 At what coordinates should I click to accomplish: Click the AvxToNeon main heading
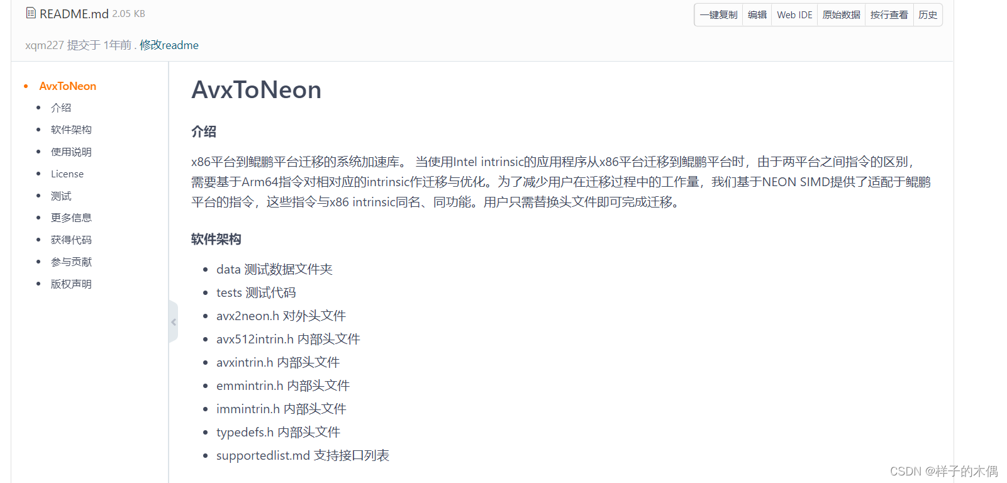pyautogui.click(x=256, y=90)
